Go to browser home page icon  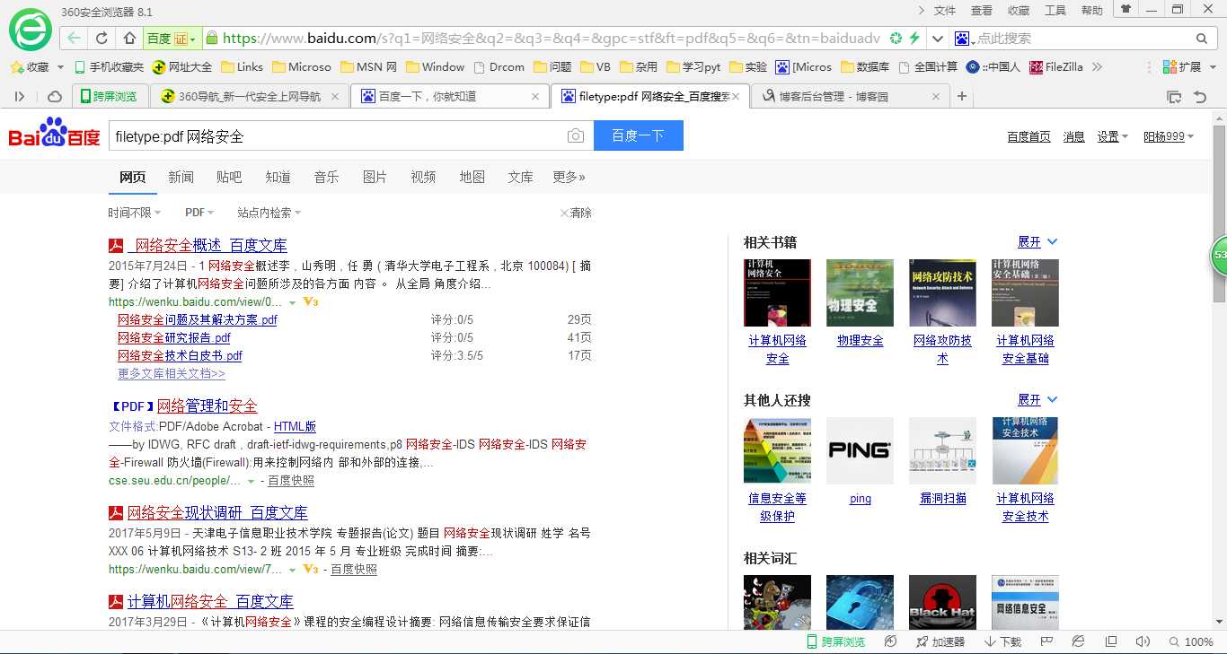click(129, 39)
